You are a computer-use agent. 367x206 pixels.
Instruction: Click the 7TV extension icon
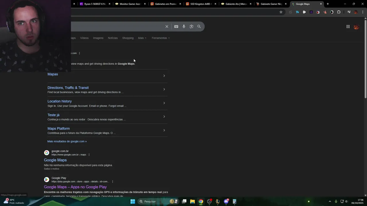[x=297, y=12]
